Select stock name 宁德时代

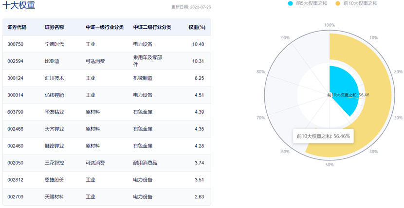click(x=55, y=44)
